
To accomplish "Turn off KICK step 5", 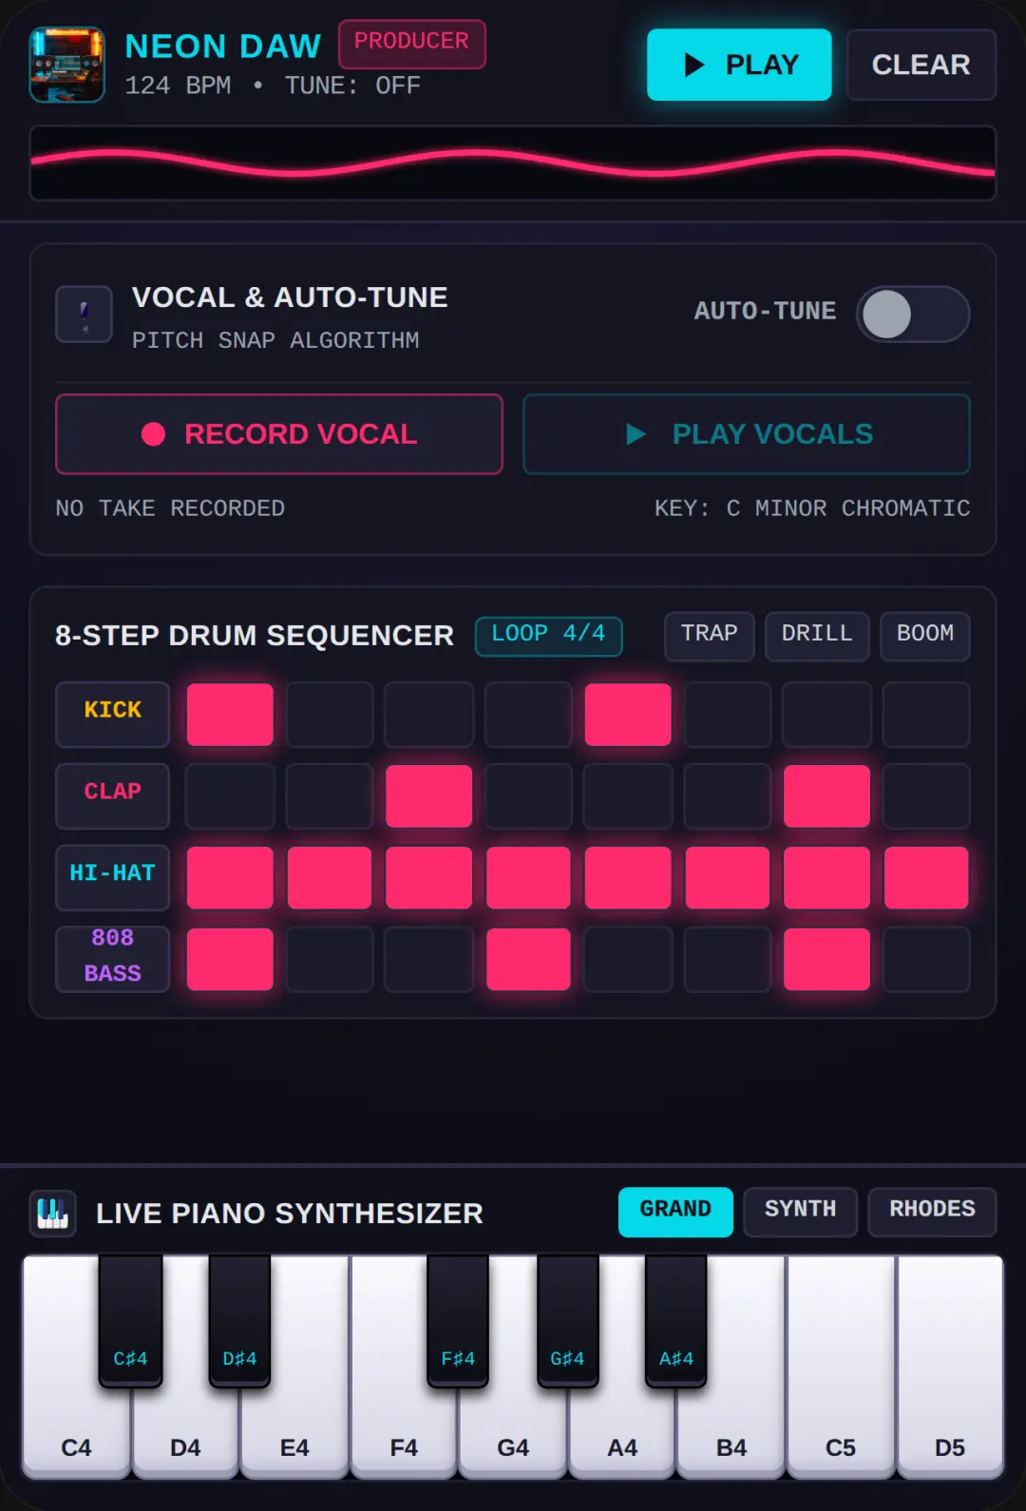I will click(x=628, y=715).
